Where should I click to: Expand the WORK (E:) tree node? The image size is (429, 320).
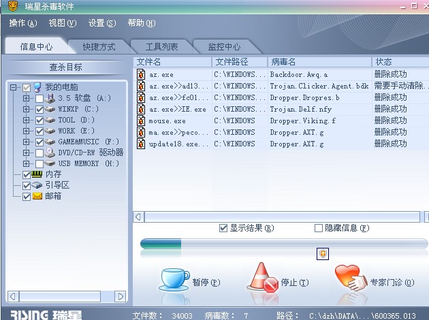point(27,131)
